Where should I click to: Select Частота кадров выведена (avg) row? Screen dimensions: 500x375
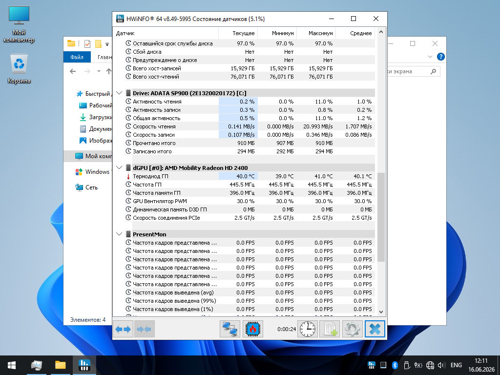(250, 292)
